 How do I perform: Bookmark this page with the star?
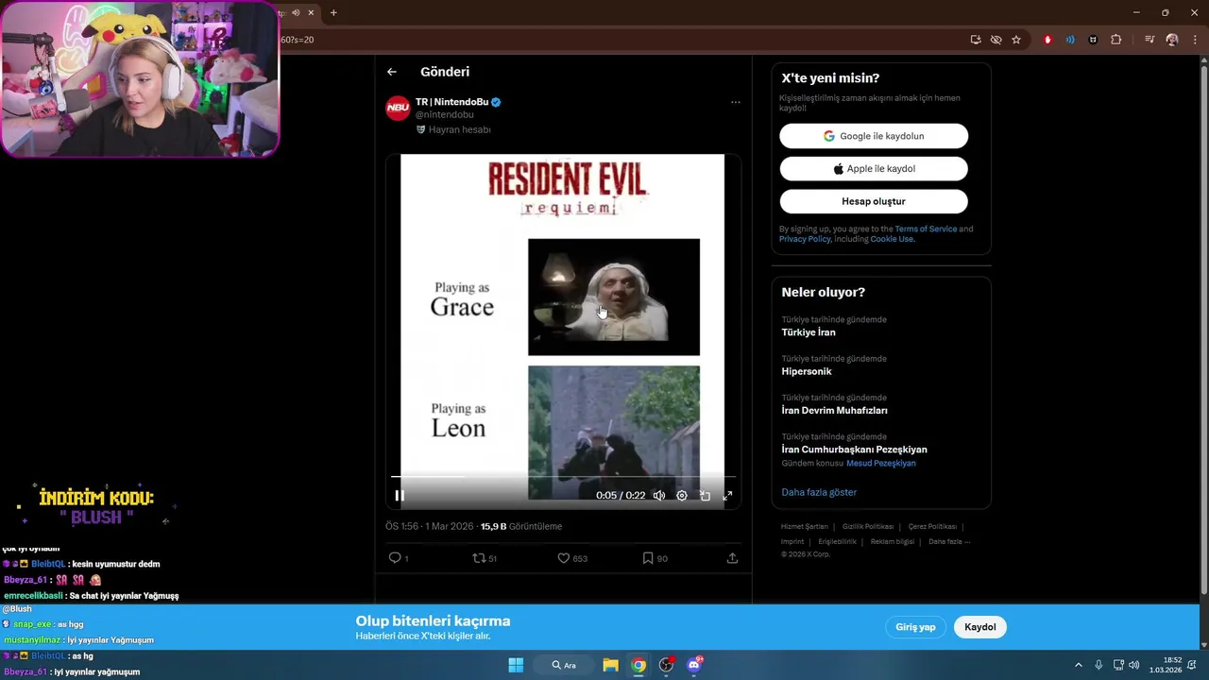click(1016, 40)
